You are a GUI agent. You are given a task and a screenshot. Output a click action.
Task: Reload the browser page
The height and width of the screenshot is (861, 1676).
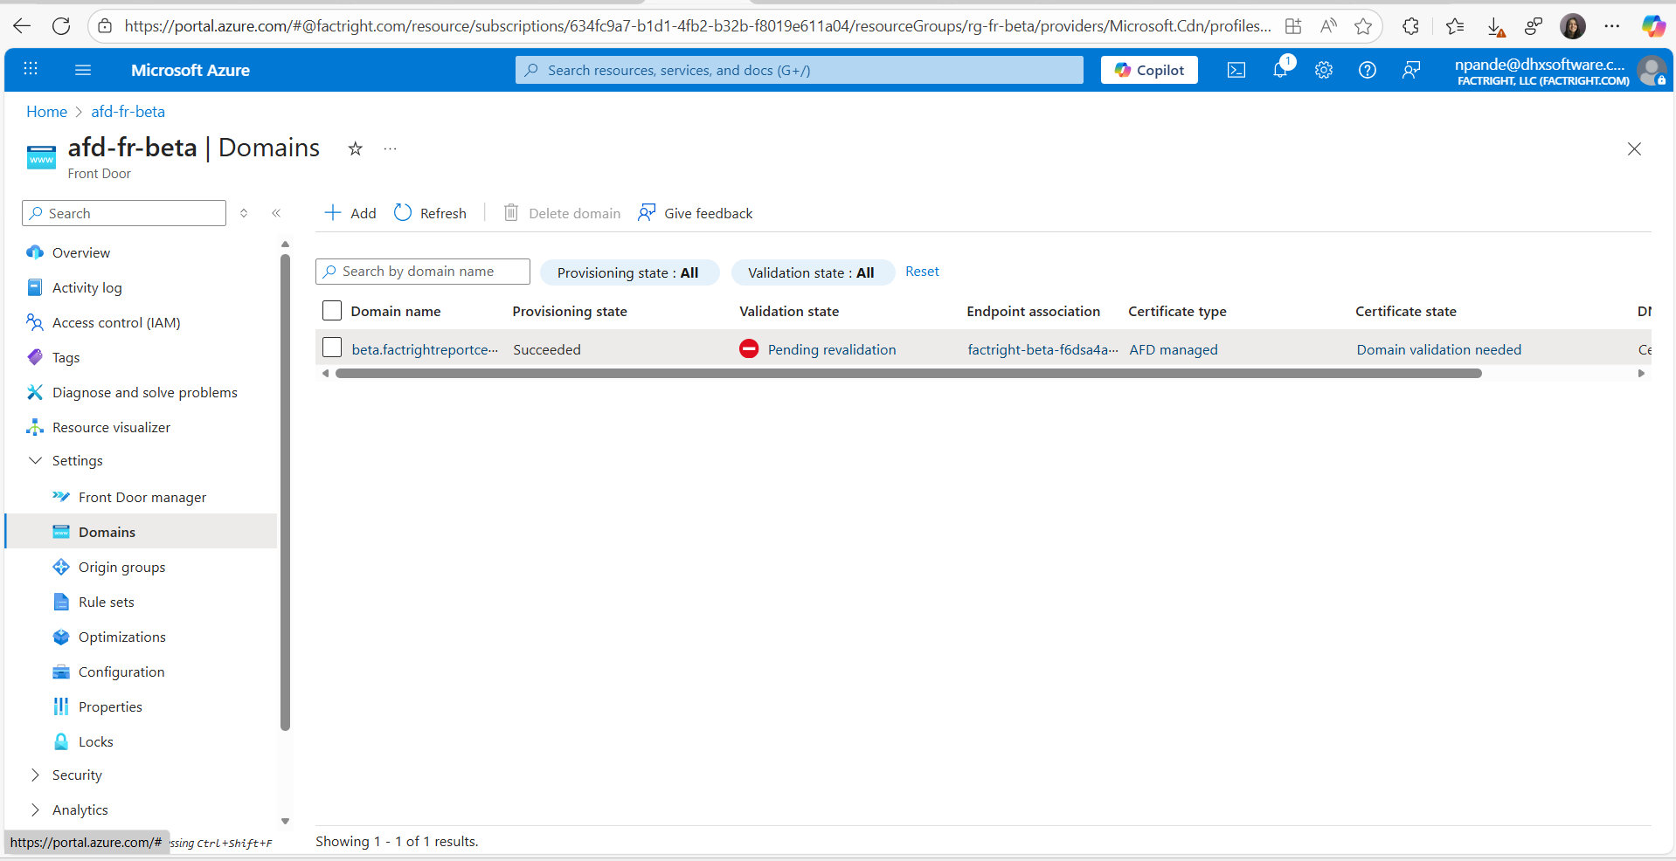tap(61, 26)
